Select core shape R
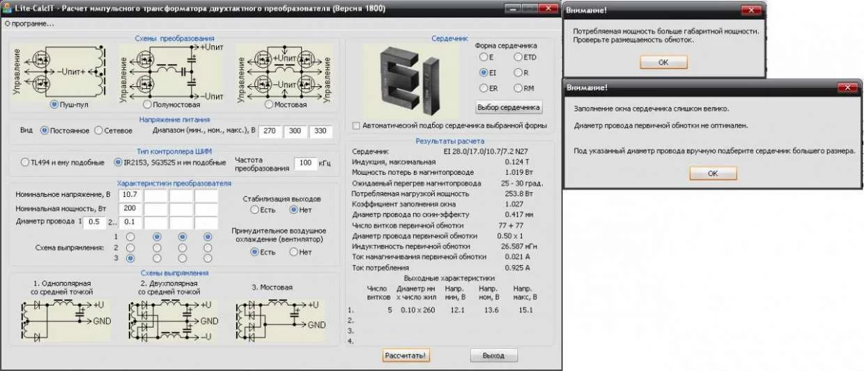 518,72
